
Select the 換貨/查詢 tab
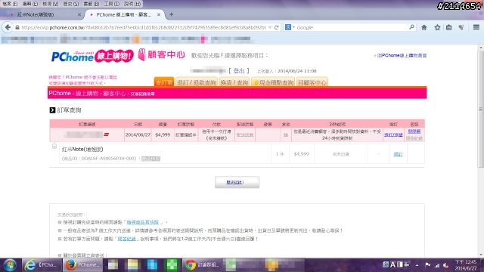pyautogui.click(x=234, y=82)
